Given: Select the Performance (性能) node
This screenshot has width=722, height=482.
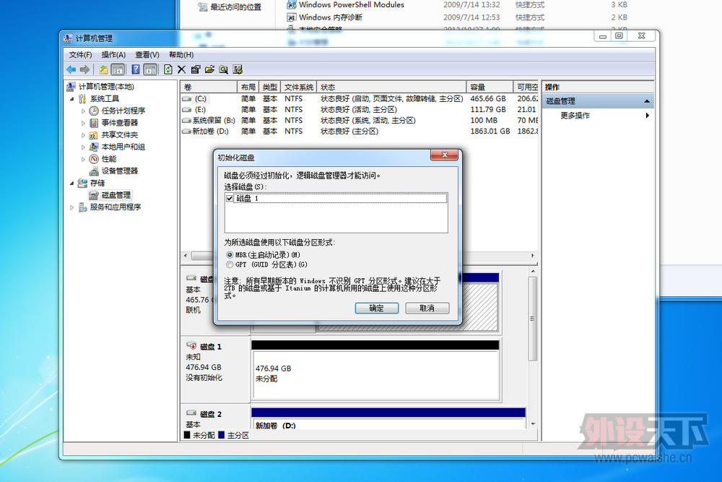Looking at the screenshot, I should (x=109, y=159).
